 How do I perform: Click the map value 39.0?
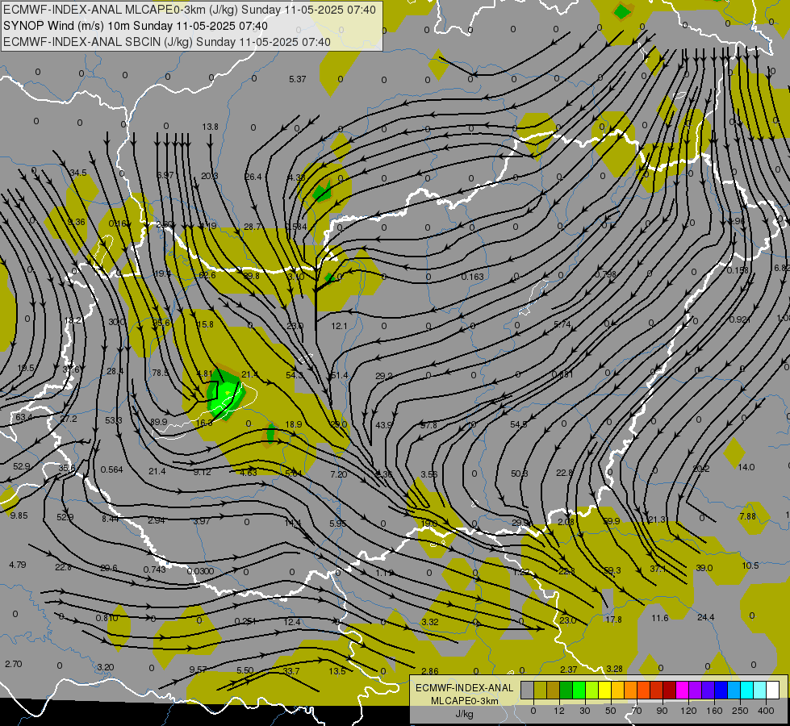coord(704,568)
